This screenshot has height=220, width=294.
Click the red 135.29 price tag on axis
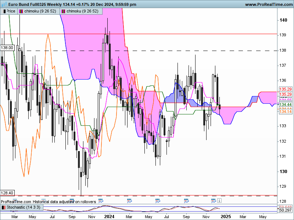pyautogui.click(x=286, y=89)
